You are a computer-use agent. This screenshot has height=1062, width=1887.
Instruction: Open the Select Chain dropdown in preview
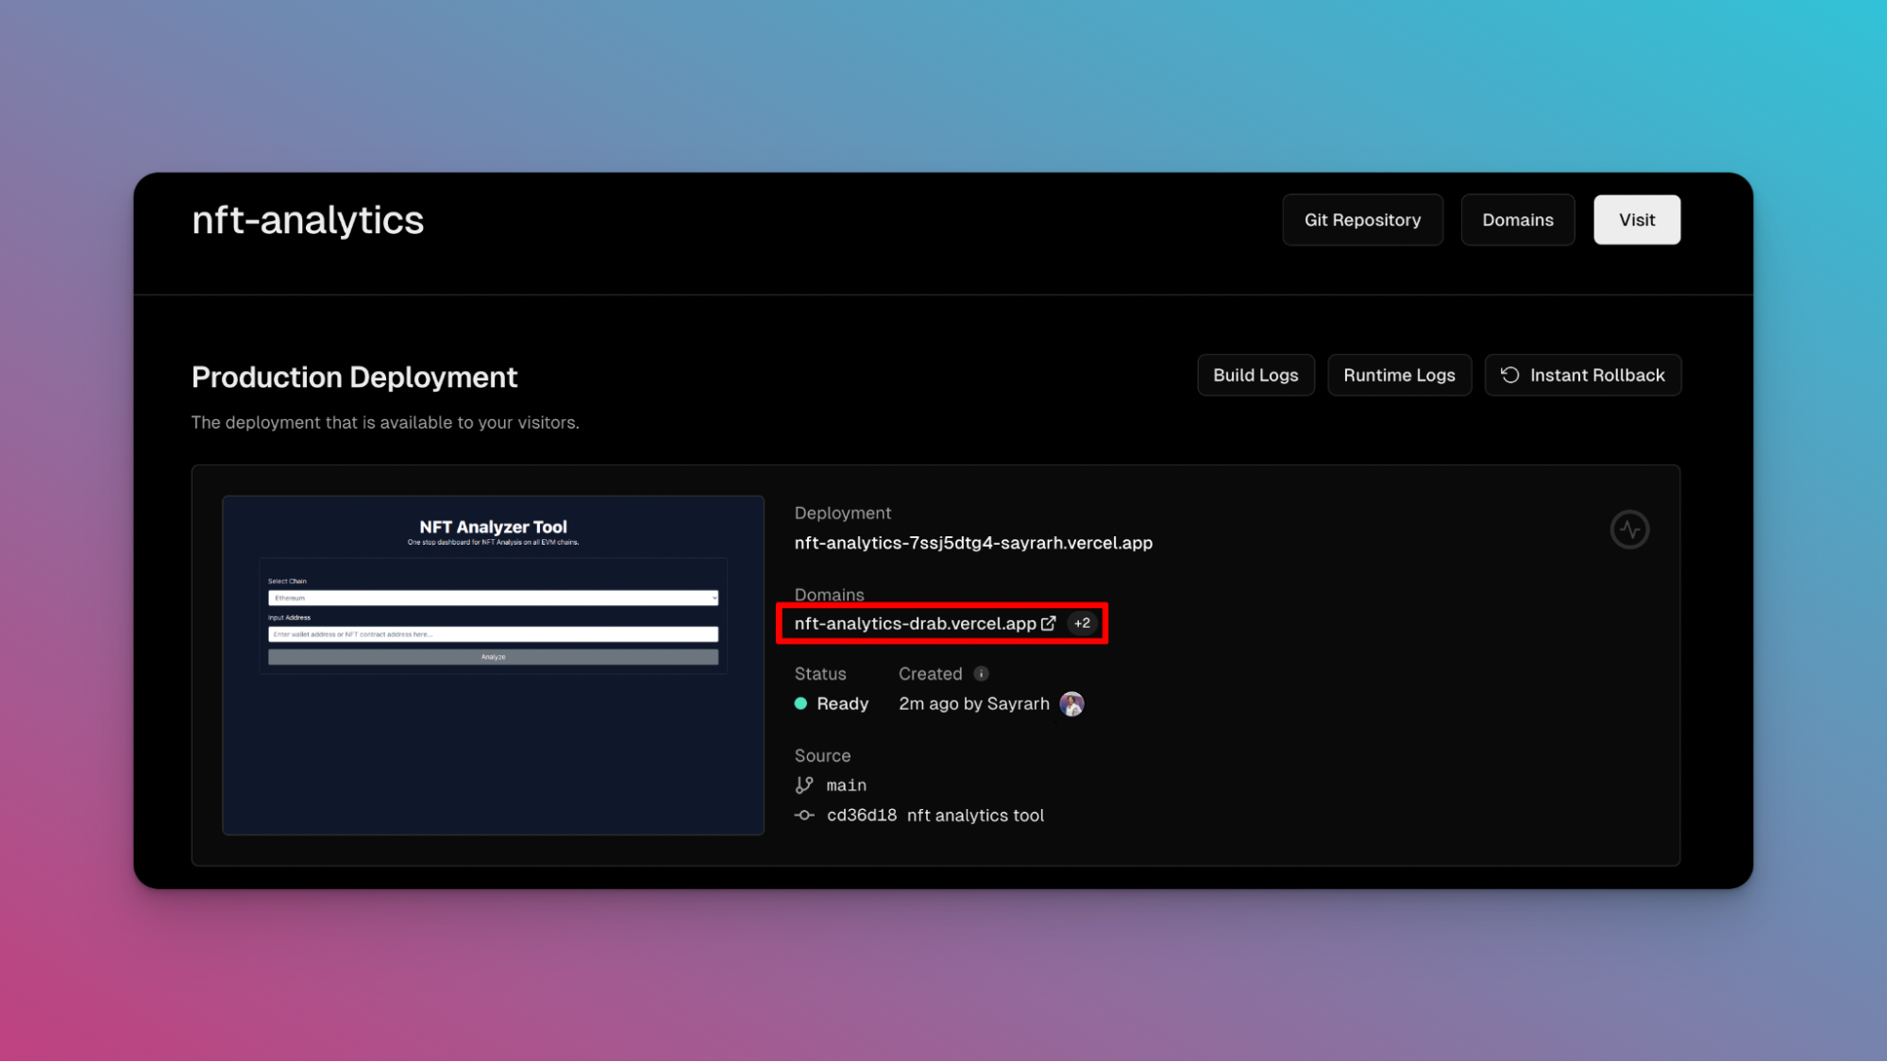click(493, 598)
